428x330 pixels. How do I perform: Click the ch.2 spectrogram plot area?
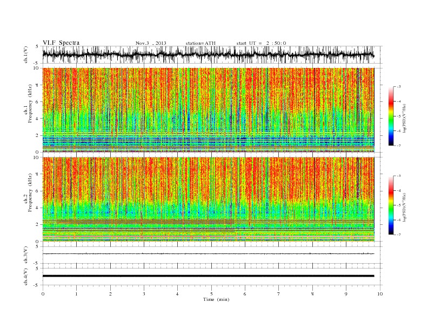(208, 200)
